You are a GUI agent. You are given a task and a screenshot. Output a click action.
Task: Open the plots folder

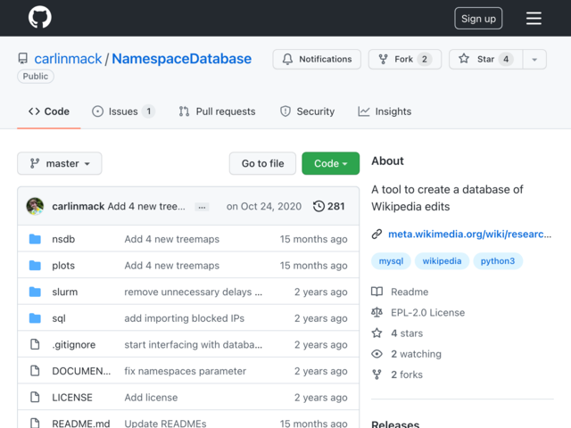63,266
